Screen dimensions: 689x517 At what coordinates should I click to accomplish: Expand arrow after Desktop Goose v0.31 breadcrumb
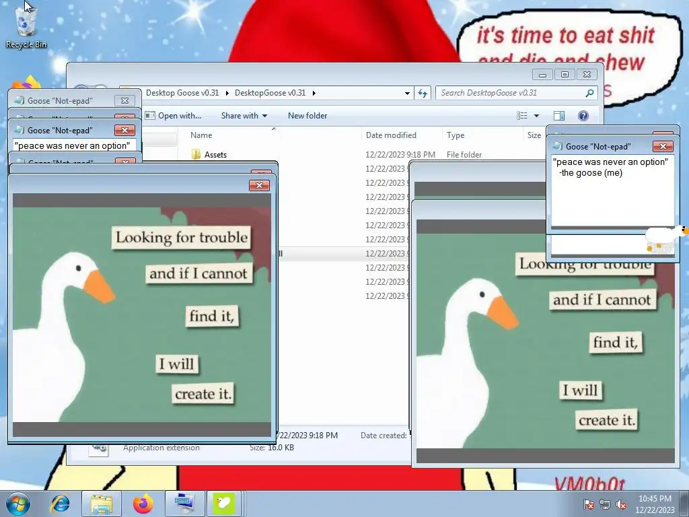click(227, 93)
